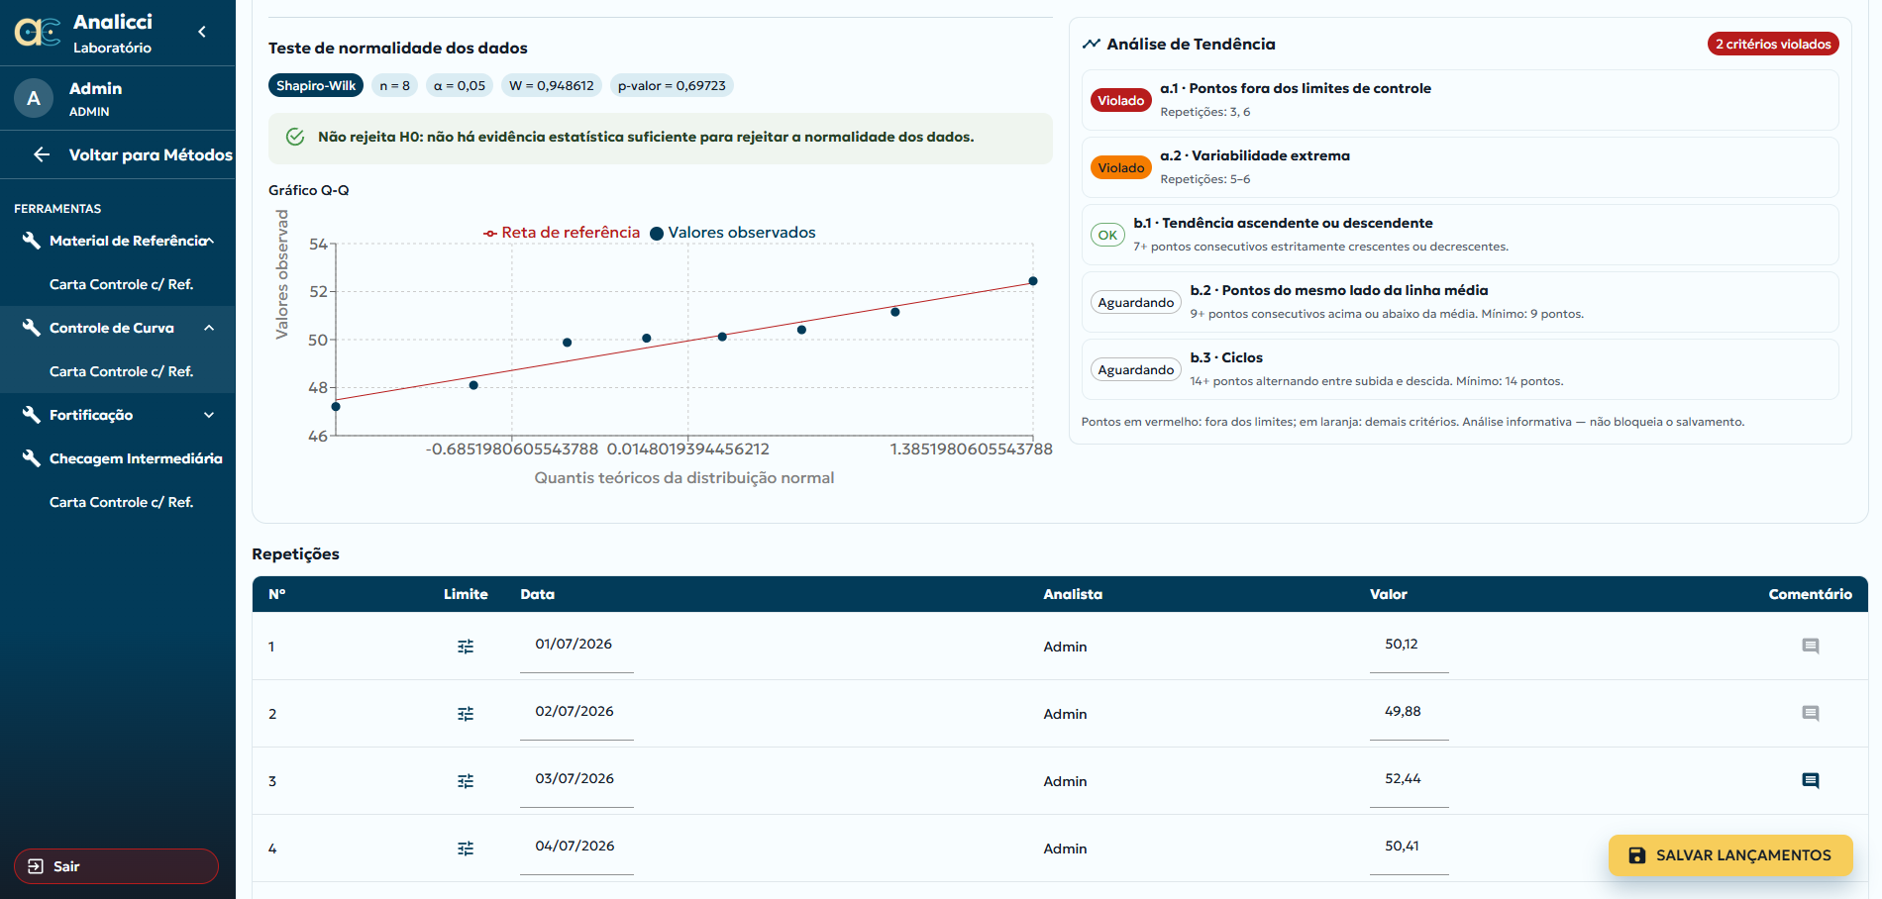Open comment for repetition 2
The image size is (1882, 899).
[1811, 714]
